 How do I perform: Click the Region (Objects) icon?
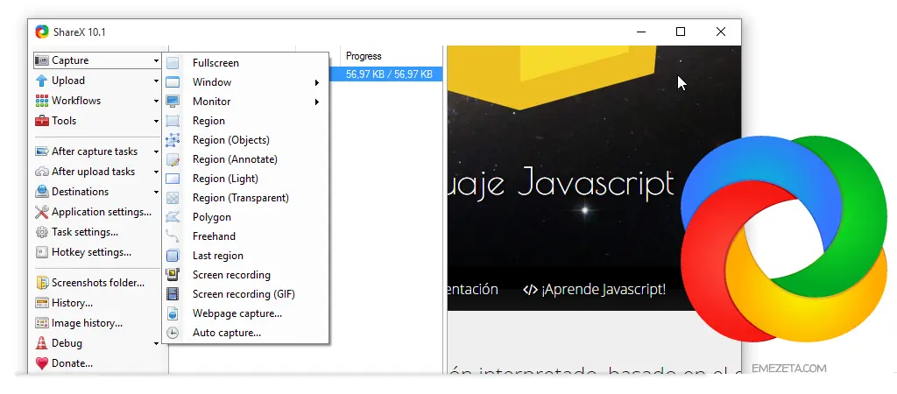(173, 140)
